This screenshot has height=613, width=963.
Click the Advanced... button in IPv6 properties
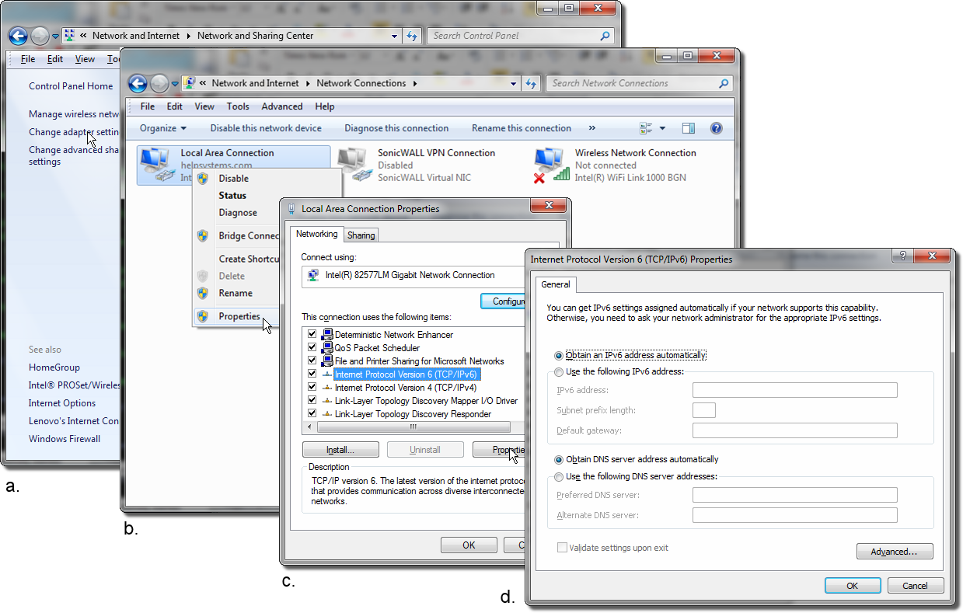894,552
